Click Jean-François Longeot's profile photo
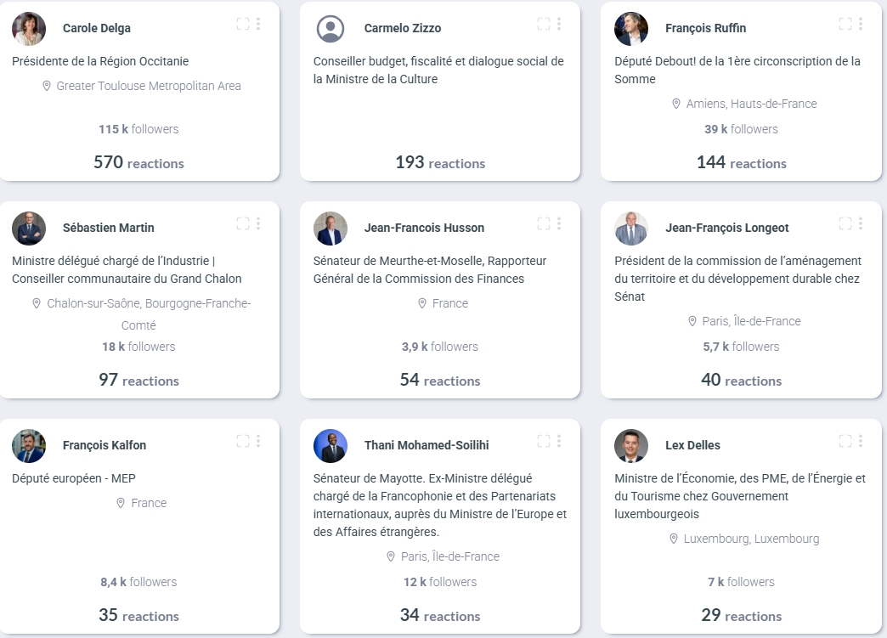Image resolution: width=887 pixels, height=638 pixels. click(x=631, y=229)
